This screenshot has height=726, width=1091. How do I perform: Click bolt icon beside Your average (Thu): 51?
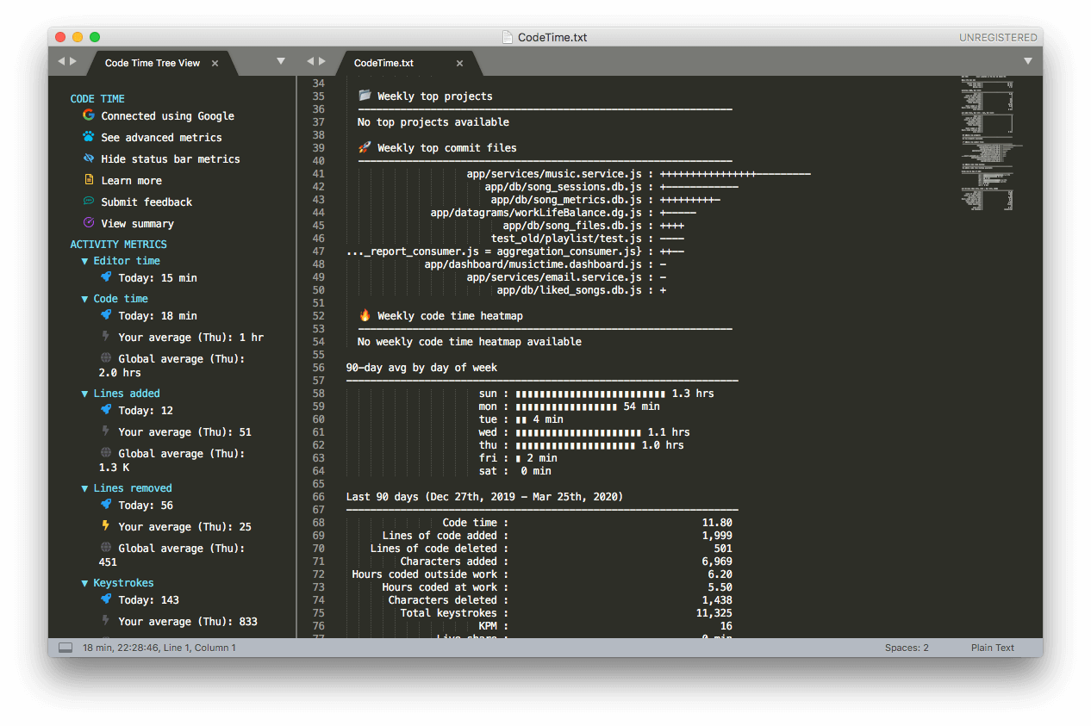pos(106,431)
